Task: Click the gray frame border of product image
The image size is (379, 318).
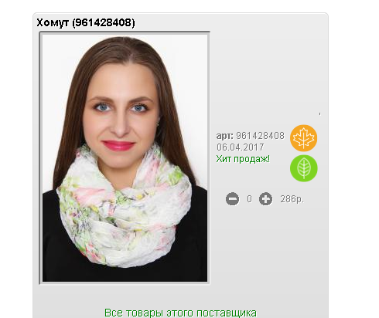Action: (x=40, y=158)
